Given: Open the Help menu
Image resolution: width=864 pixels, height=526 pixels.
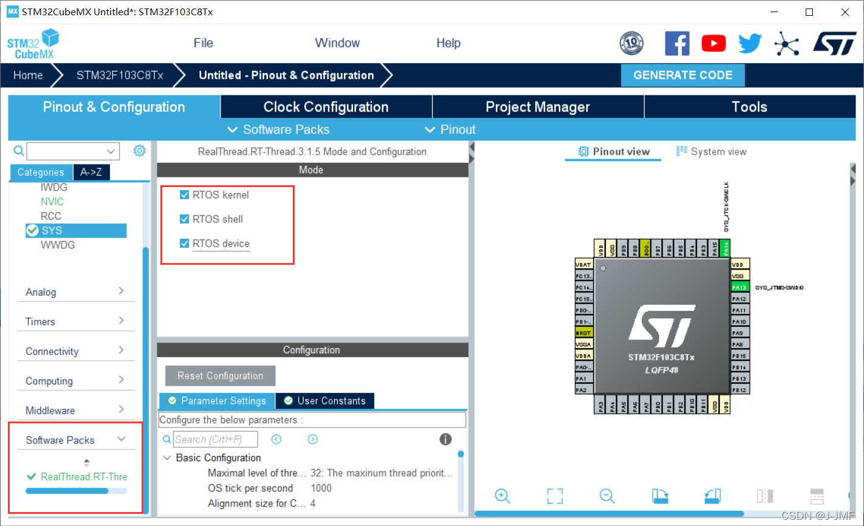Looking at the screenshot, I should 448,43.
